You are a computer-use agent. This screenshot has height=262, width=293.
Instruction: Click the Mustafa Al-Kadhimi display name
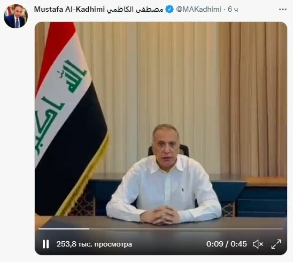(69, 9)
